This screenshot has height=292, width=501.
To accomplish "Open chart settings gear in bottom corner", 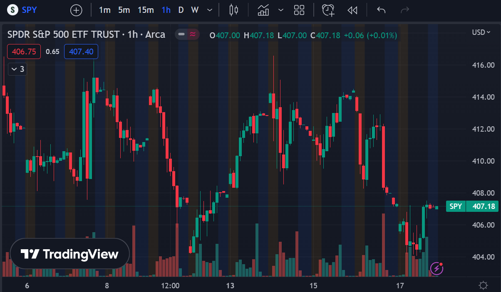I will (x=484, y=285).
